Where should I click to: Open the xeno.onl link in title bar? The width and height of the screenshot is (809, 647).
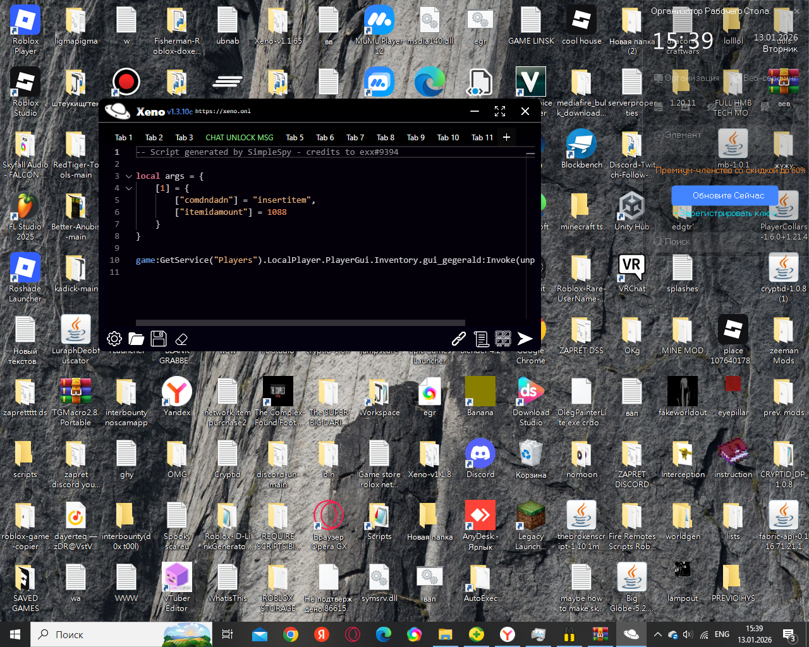point(222,111)
